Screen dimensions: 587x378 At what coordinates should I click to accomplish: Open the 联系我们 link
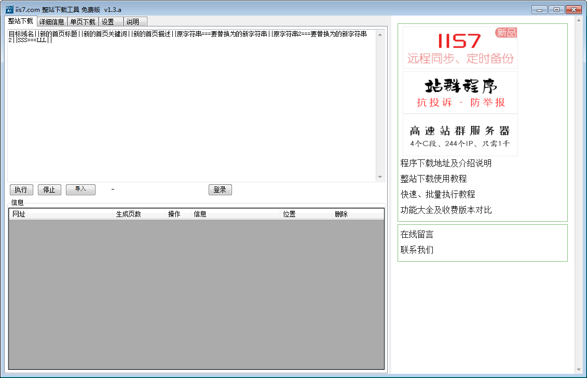[417, 250]
